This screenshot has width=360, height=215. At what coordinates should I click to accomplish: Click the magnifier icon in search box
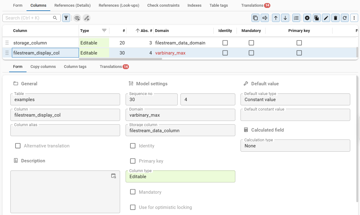pos(55,18)
